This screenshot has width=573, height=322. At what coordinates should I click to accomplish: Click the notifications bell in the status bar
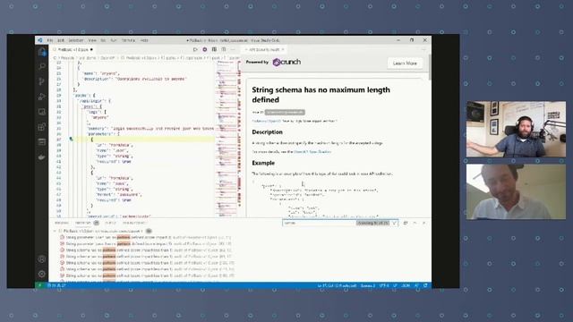click(425, 285)
